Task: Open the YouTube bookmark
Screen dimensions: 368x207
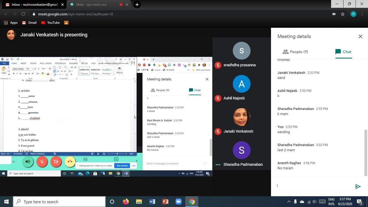Action: click(x=50, y=23)
